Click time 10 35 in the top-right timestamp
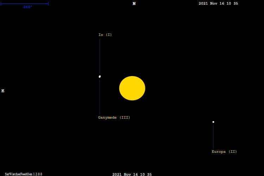Screen dimensions: 264x176 point(233,4)
